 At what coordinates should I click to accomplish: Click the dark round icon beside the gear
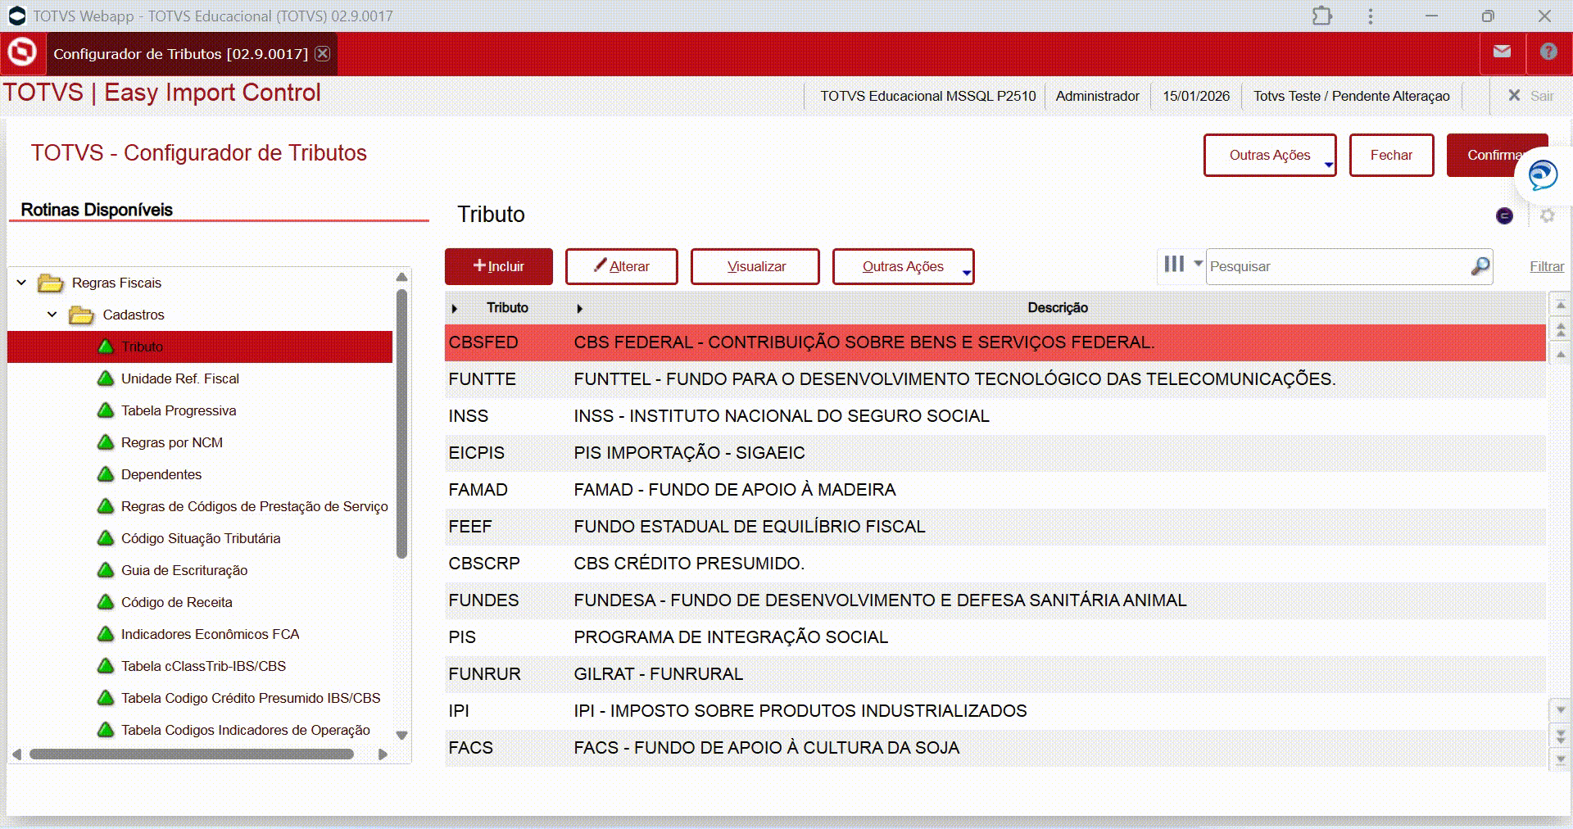pyautogui.click(x=1504, y=215)
